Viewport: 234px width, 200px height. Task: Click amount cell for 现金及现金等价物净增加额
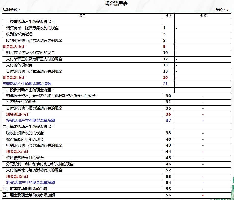pos(203,195)
